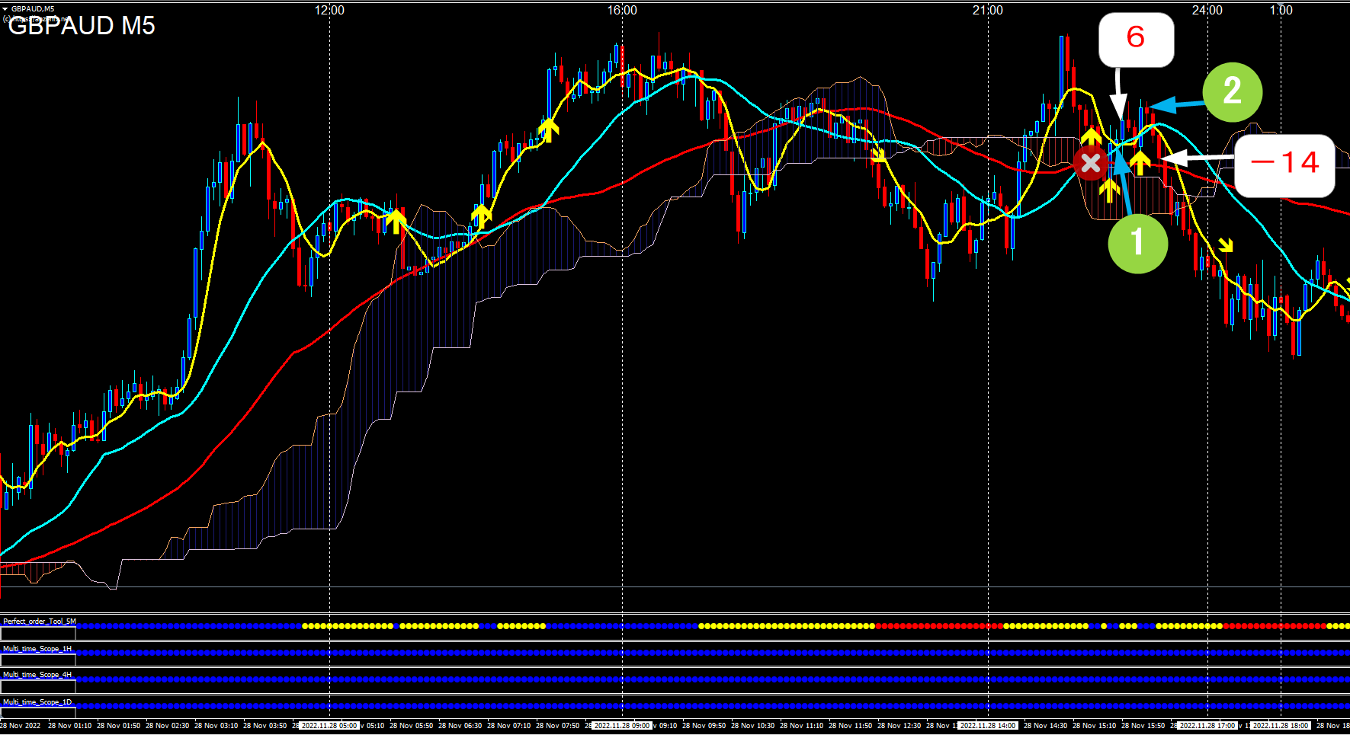Select yellow up arrow closest before 16:00 gridline
Image resolution: width=1350 pixels, height=735 pixels.
tap(548, 130)
